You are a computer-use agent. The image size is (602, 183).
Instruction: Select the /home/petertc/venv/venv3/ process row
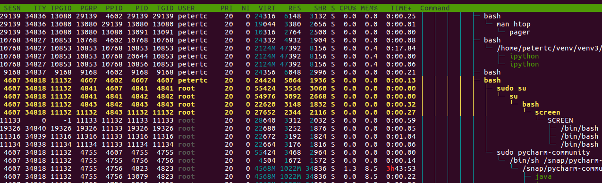coord(301,48)
